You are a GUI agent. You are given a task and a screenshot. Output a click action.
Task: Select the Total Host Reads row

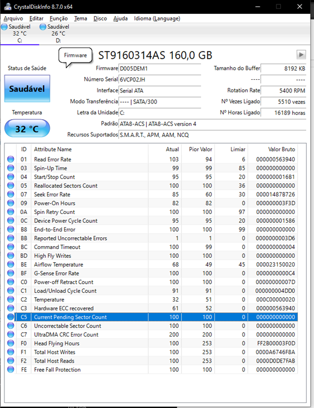pos(151,361)
